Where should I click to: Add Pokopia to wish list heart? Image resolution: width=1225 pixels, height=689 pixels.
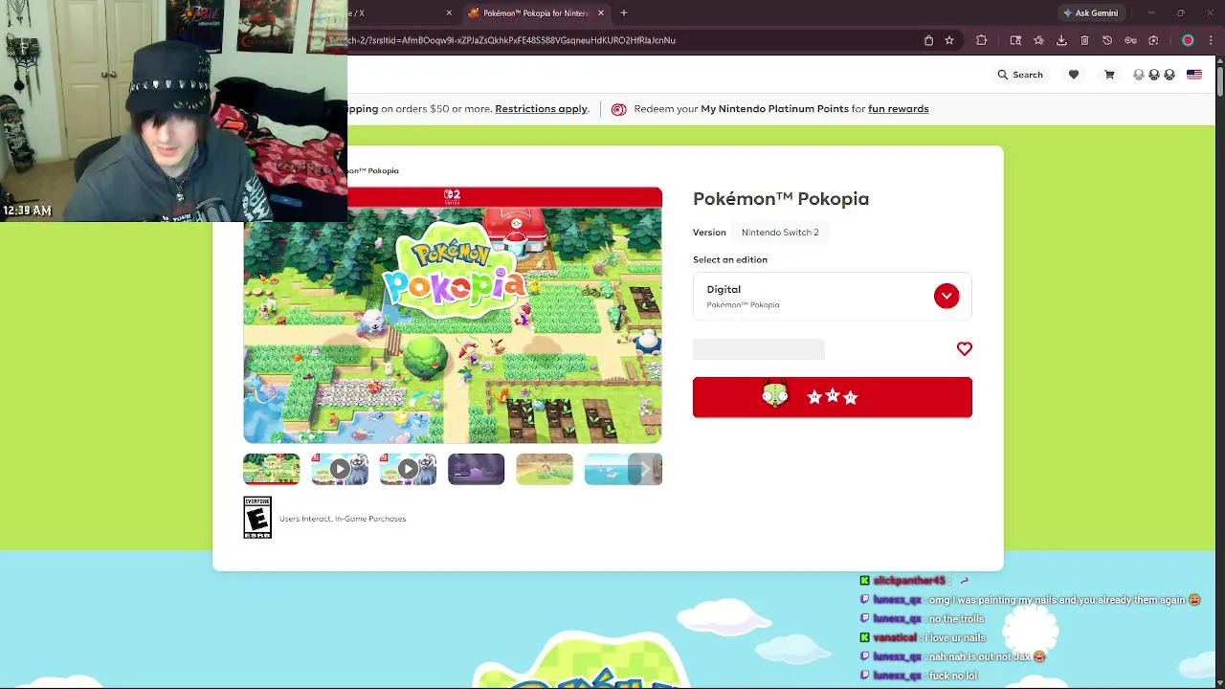point(965,349)
